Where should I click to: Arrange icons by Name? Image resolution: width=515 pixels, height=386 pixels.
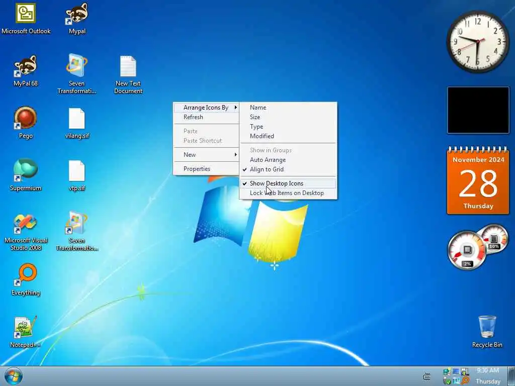coord(288,108)
